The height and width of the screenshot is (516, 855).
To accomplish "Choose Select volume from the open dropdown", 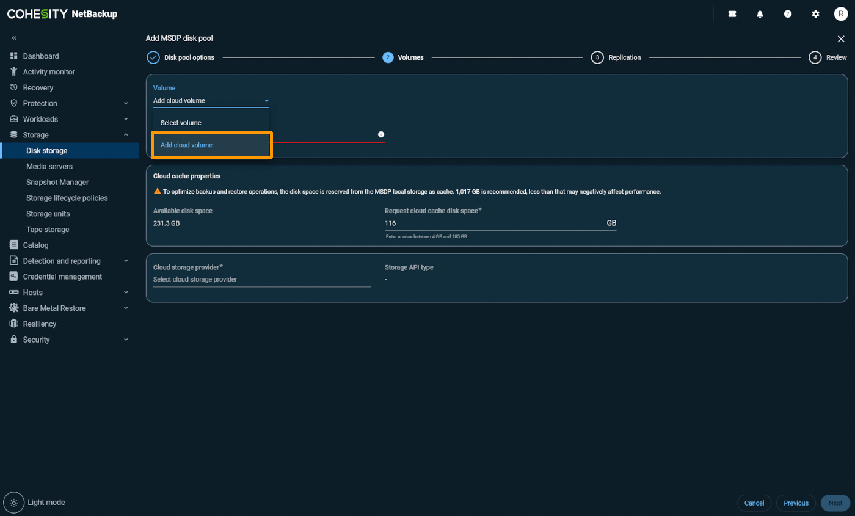I will (x=181, y=122).
